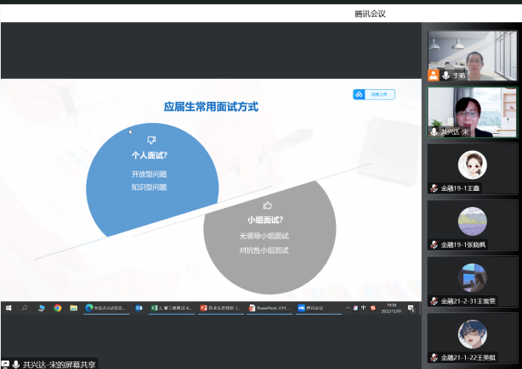The width and height of the screenshot is (522, 369).
Task: Select 金融21-2-31 participant video thumbnail
Action: [x=472, y=280]
